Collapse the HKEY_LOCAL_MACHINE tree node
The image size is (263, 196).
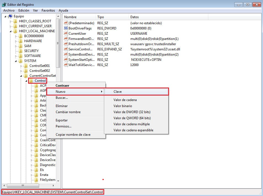click(11, 31)
